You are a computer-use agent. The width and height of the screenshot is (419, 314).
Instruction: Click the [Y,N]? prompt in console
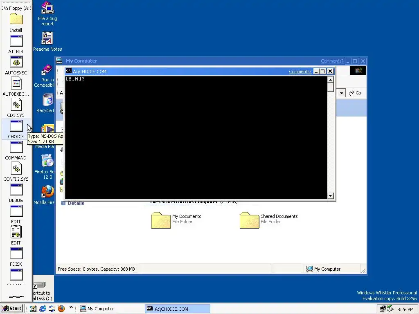click(75, 79)
